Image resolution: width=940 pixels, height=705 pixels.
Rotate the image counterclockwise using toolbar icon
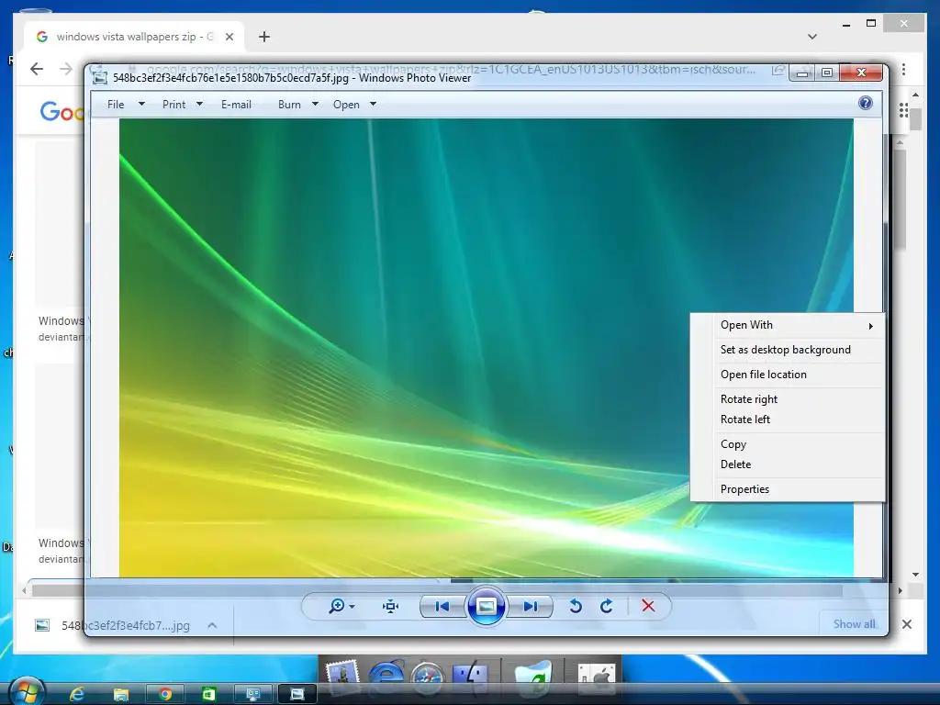click(x=575, y=606)
